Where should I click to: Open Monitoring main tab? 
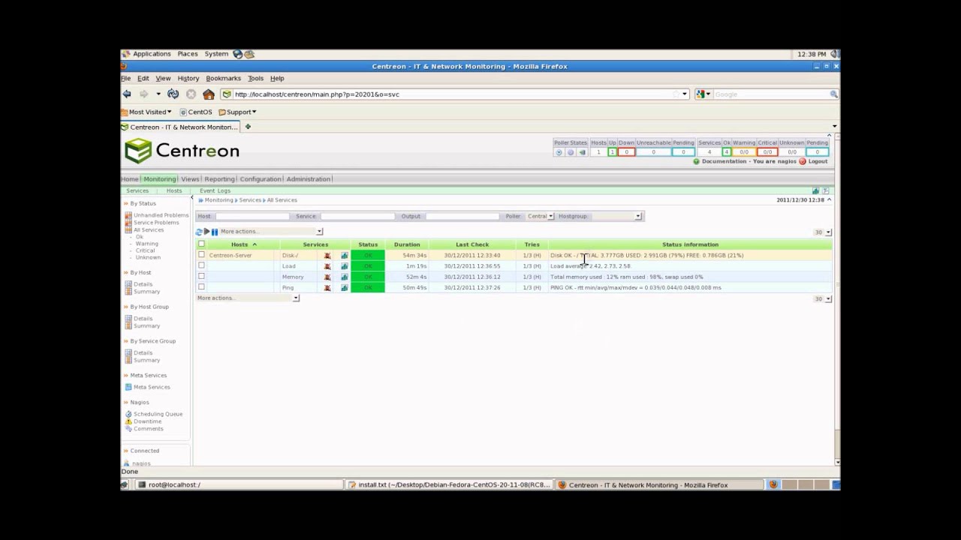coord(159,179)
